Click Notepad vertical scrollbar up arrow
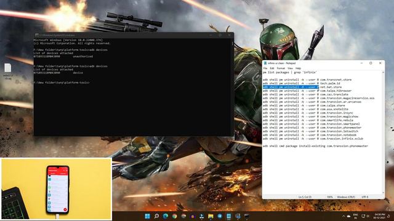The height and width of the screenshot is (221, 394). click(383, 72)
